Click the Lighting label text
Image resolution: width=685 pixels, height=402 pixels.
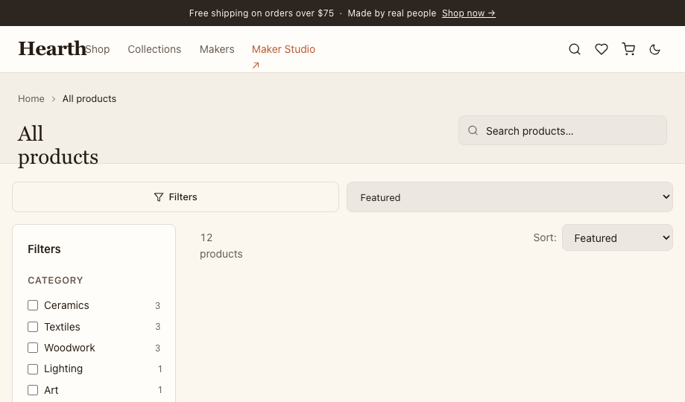63,368
